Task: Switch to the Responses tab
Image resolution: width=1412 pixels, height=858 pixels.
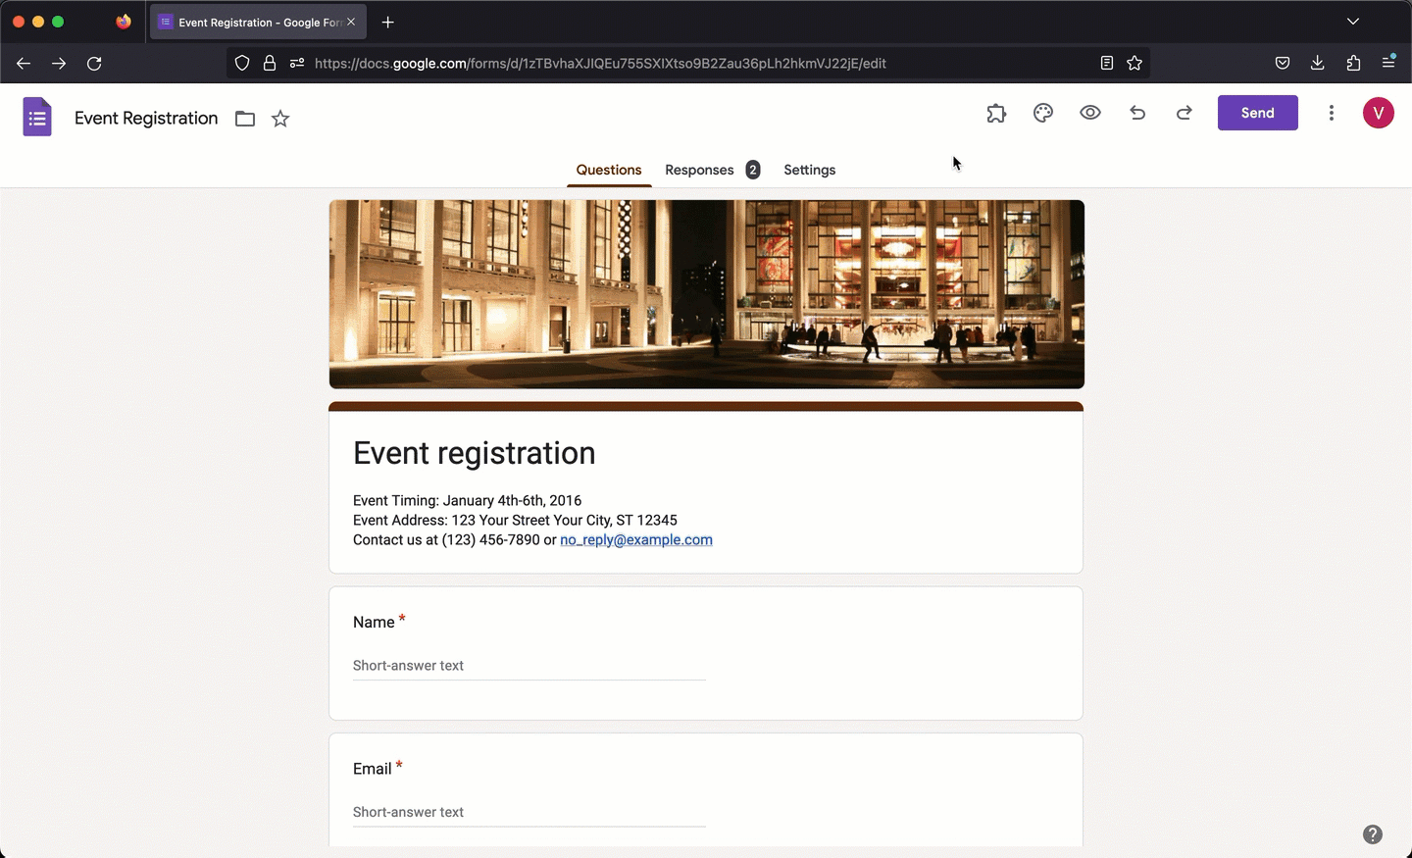Action: [699, 170]
